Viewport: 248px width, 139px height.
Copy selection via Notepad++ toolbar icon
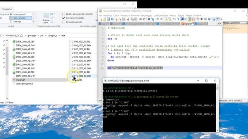click(x=132, y=19)
